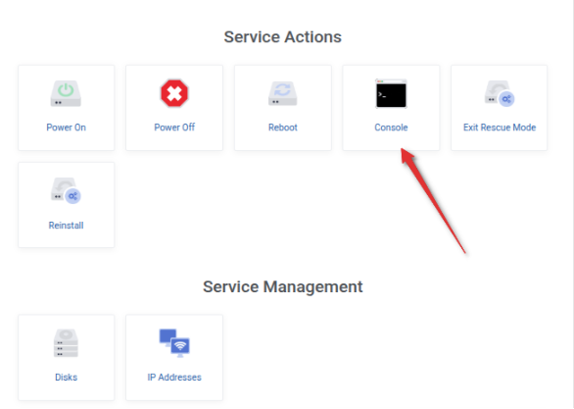The height and width of the screenshot is (409, 574).
Task: Click the Reboot drive icon
Action: click(x=283, y=93)
